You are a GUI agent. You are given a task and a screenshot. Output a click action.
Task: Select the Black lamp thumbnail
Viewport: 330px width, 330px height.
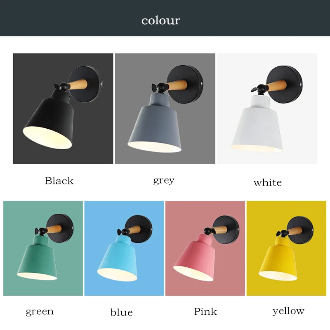[x=63, y=108]
